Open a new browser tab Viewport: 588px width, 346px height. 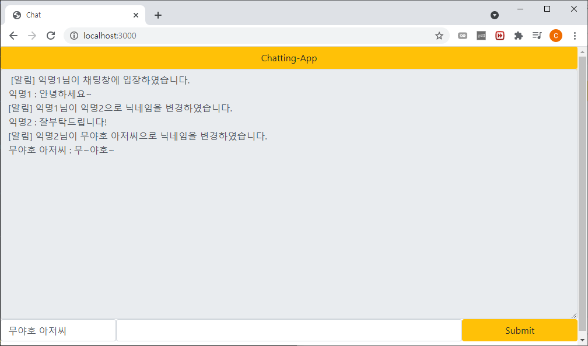pyautogui.click(x=158, y=15)
